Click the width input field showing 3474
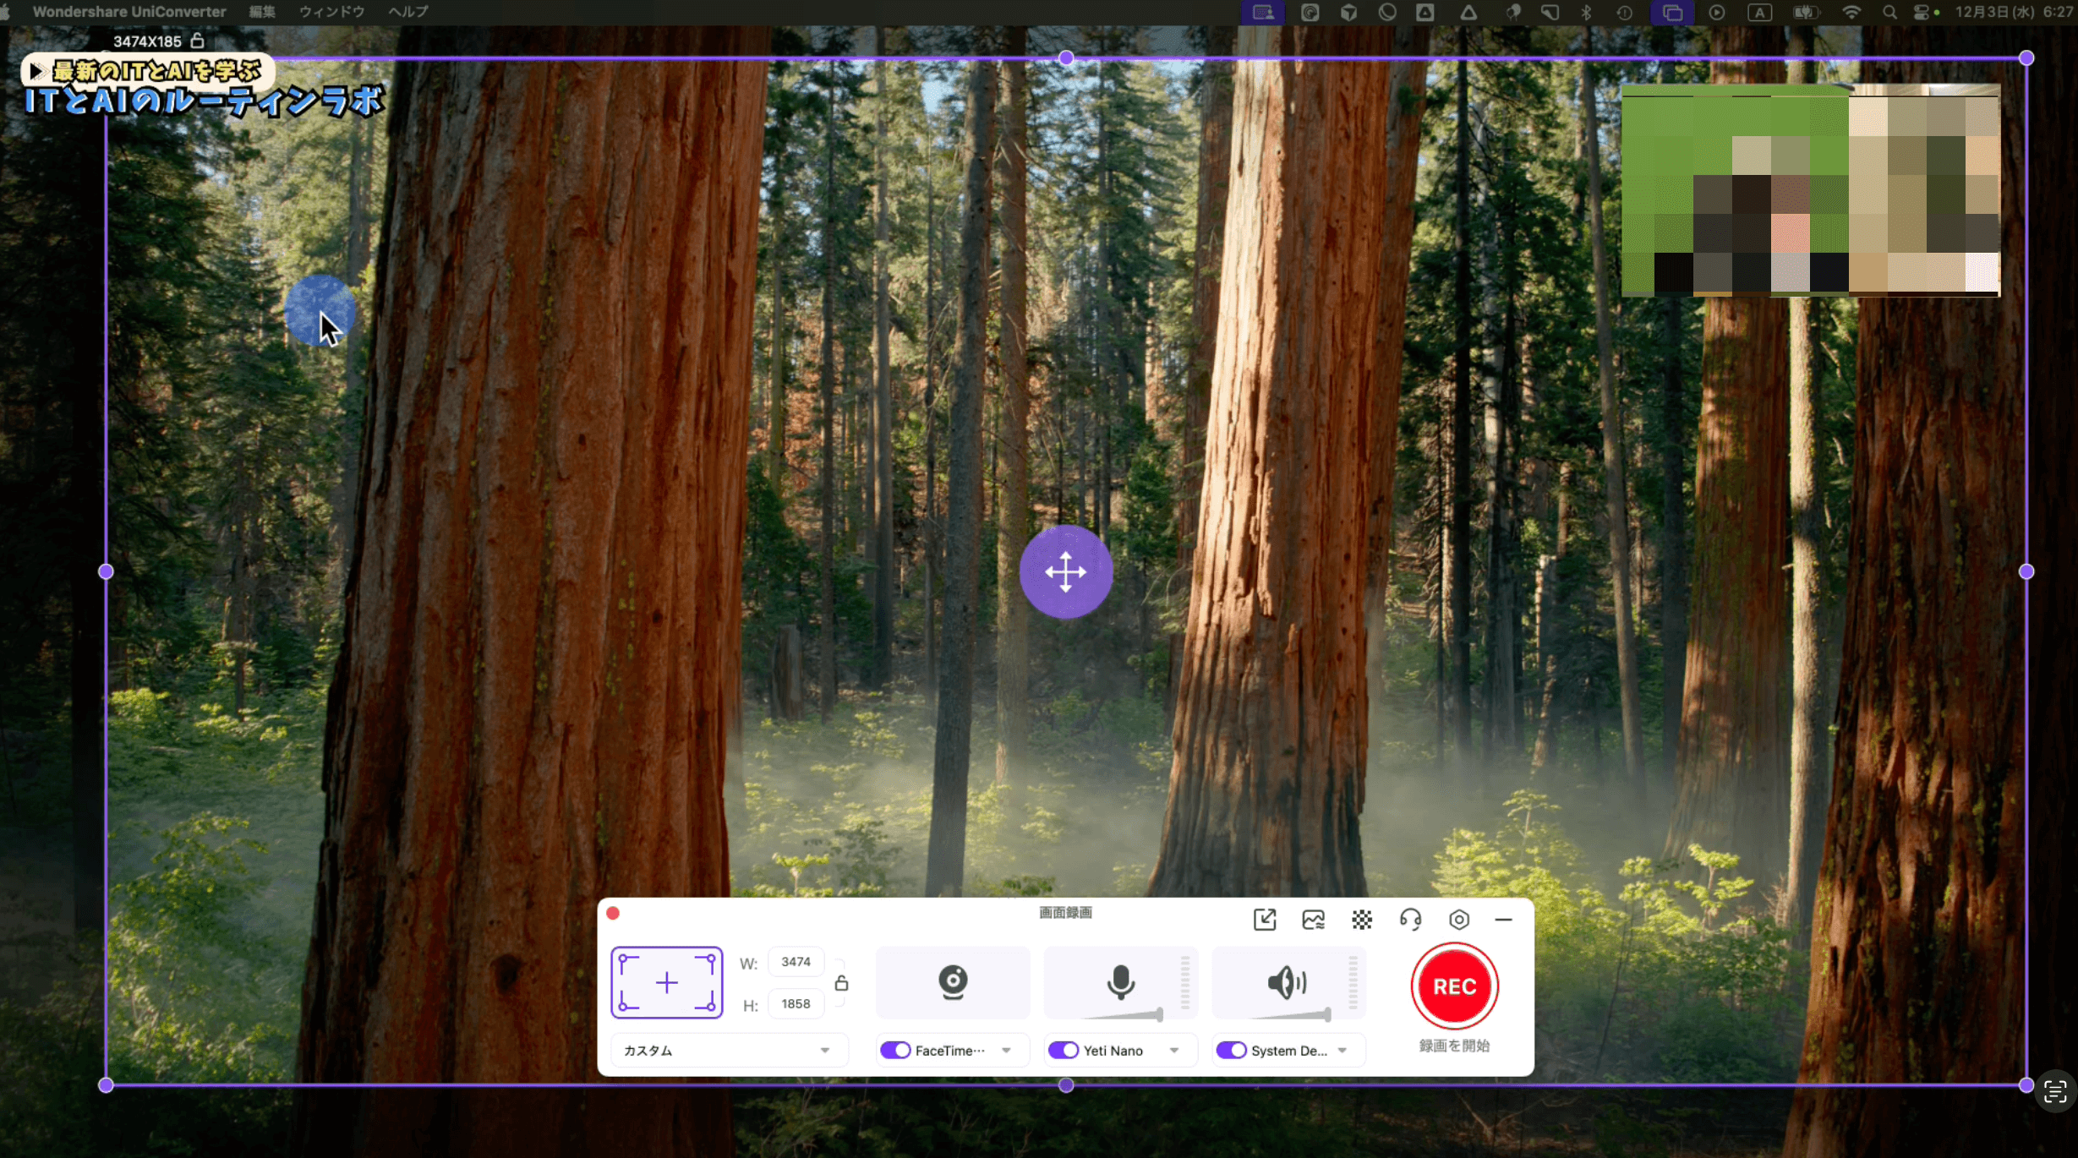2078x1158 pixels. pos(796,962)
